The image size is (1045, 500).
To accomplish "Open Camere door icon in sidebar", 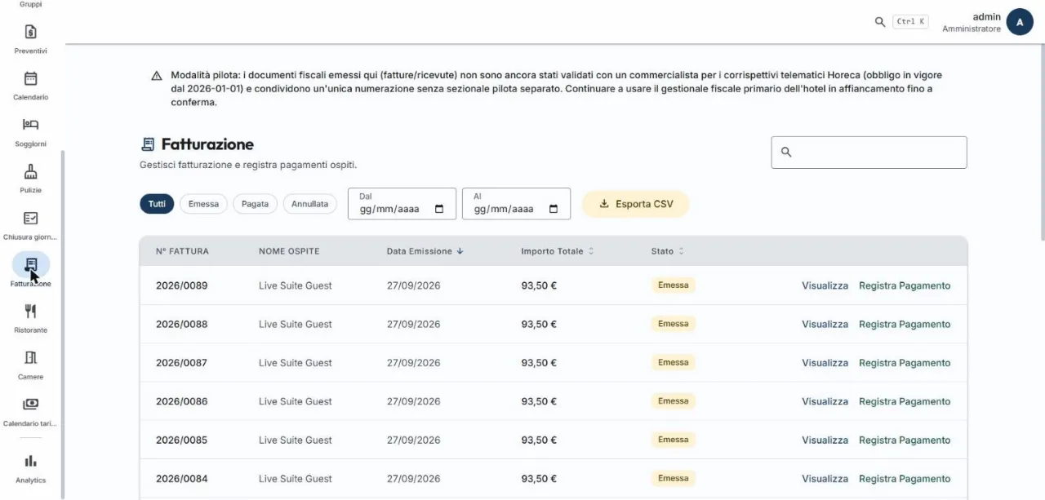I will click(x=30, y=357).
